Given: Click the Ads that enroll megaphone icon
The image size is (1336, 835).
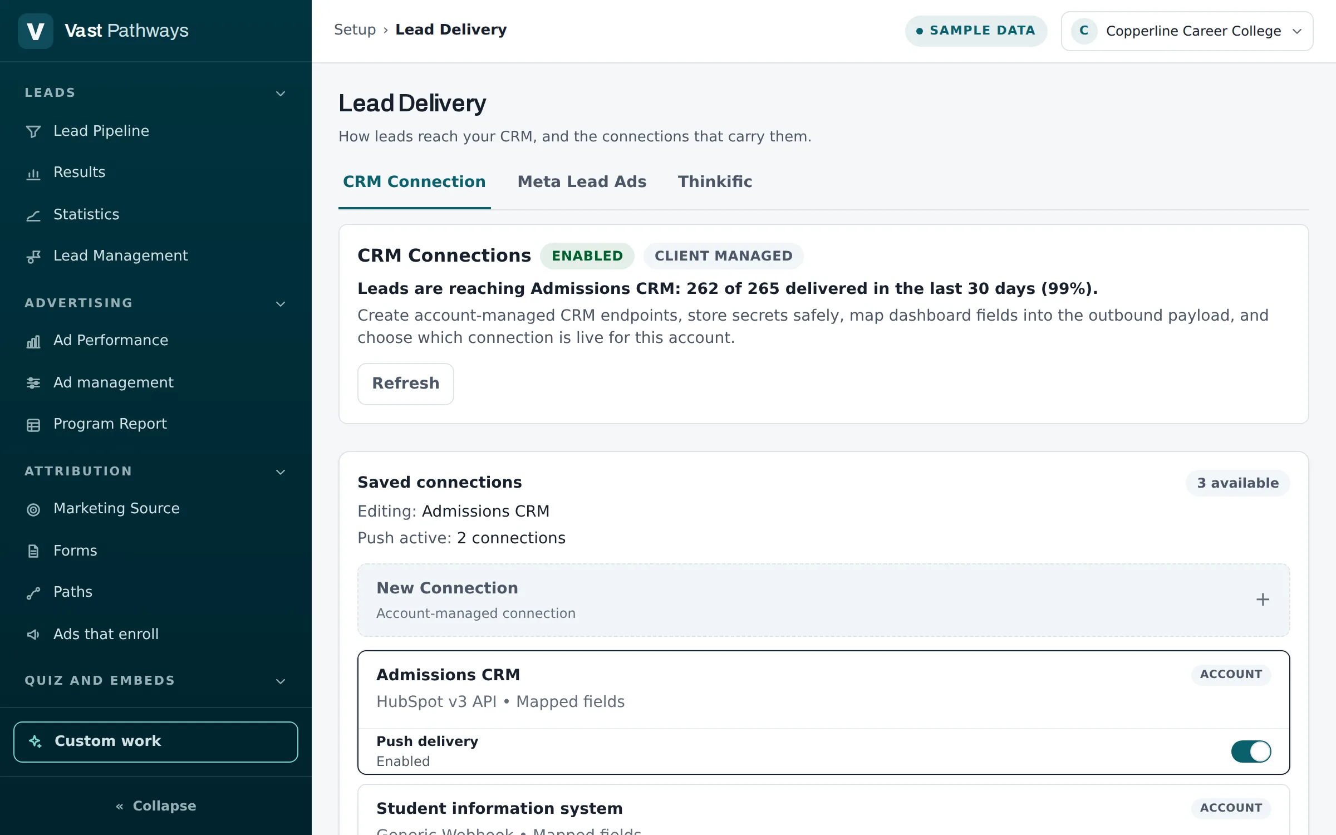Looking at the screenshot, I should click(33, 635).
